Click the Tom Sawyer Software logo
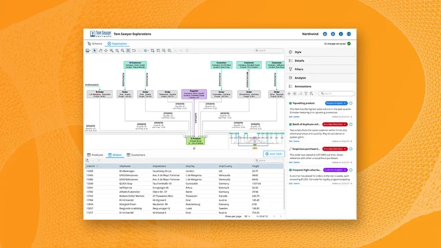This screenshot has width=441, height=248. click(x=100, y=34)
